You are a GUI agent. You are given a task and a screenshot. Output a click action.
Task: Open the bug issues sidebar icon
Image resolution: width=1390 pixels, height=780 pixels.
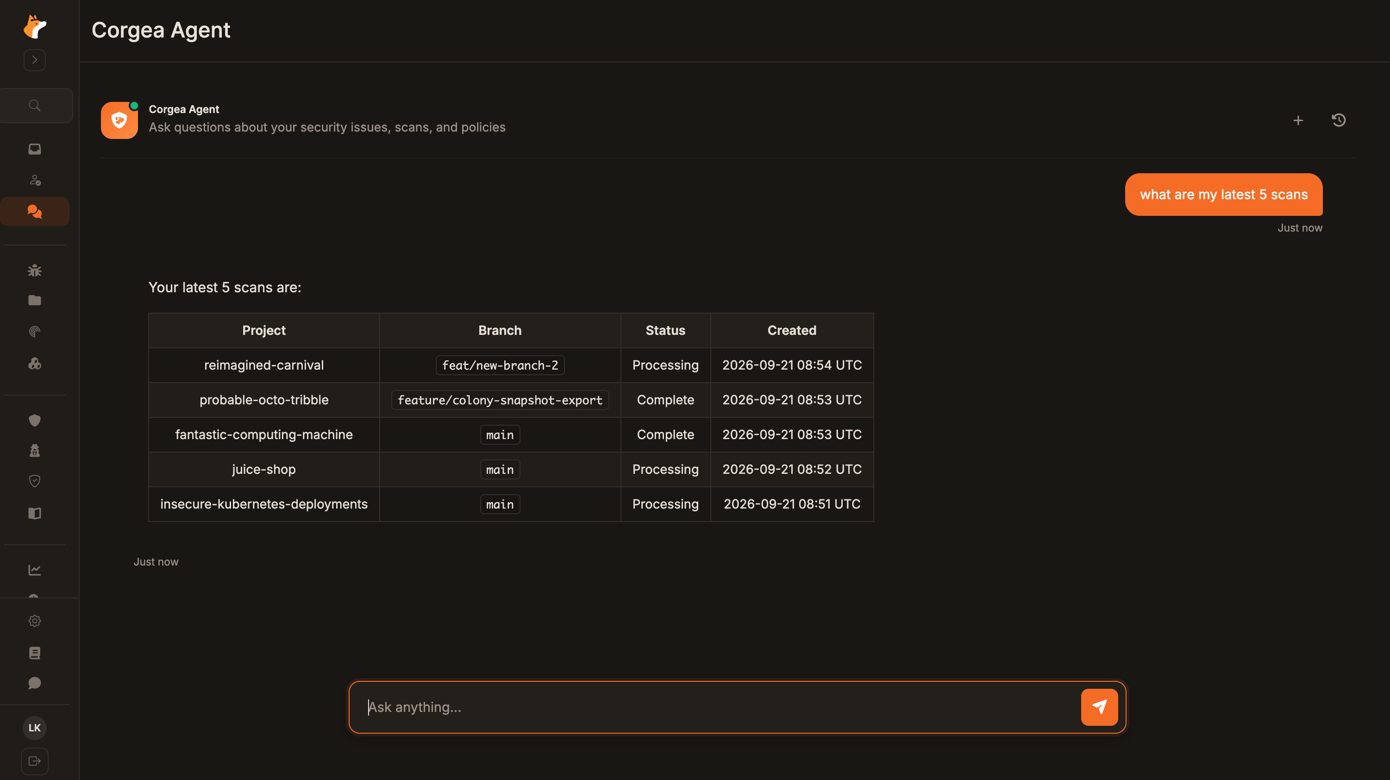(x=35, y=270)
